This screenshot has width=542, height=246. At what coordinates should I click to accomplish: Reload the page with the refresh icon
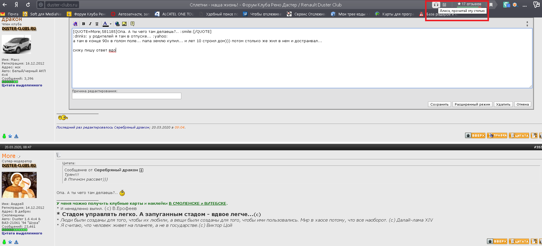pos(28,5)
